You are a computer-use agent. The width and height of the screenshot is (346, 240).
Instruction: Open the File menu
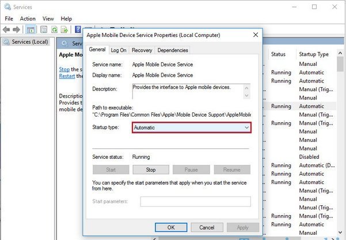[x=9, y=19]
